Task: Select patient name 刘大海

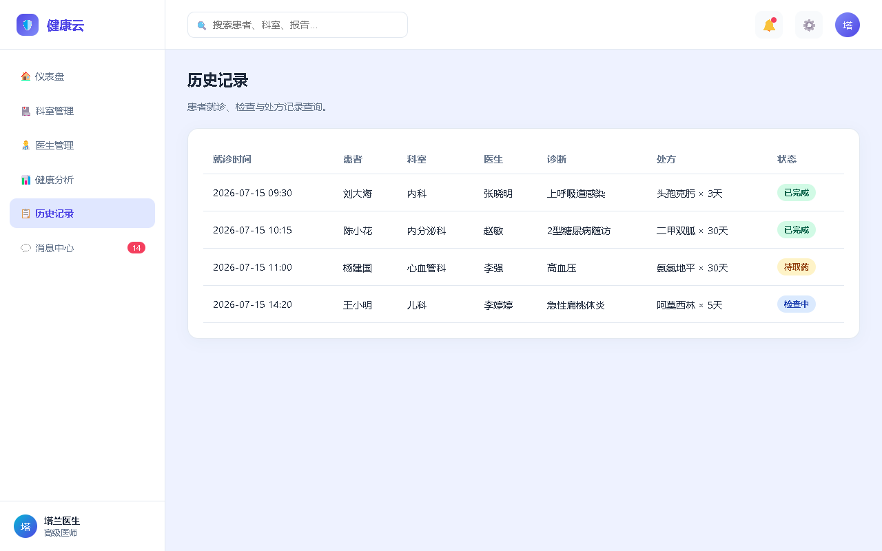Action: pyautogui.click(x=358, y=194)
